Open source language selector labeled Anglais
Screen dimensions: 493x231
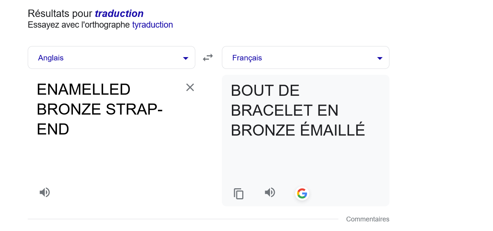pos(111,57)
